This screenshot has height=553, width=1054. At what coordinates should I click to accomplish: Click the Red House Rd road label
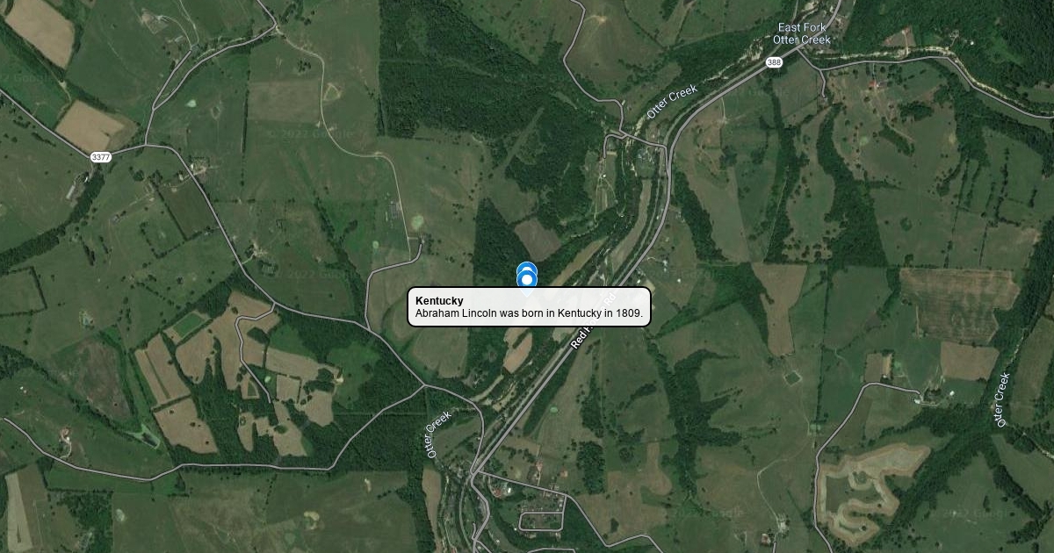point(593,318)
